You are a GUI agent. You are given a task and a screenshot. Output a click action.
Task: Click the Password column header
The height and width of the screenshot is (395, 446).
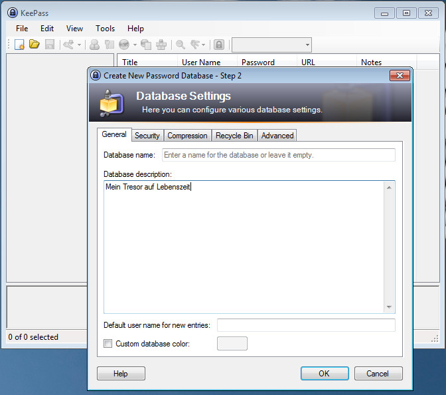[267, 62]
